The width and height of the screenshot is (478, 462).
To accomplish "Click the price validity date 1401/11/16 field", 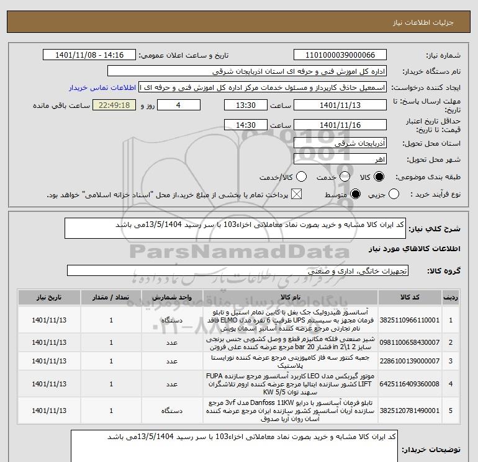I will click(x=340, y=125).
